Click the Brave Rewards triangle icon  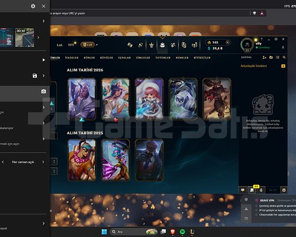point(262,13)
